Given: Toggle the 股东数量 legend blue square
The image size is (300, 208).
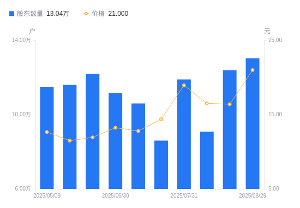Looking at the screenshot, I should 11,14.
